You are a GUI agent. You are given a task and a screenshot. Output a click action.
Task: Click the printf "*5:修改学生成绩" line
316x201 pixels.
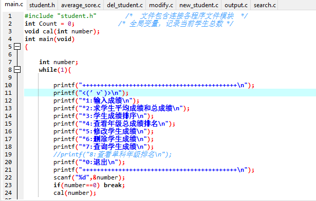point(104,131)
